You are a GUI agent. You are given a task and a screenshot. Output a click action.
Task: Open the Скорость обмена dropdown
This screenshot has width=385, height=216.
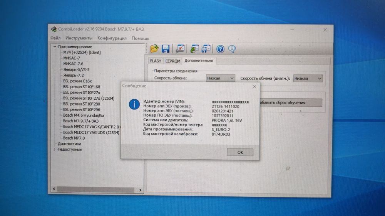coord(220,78)
